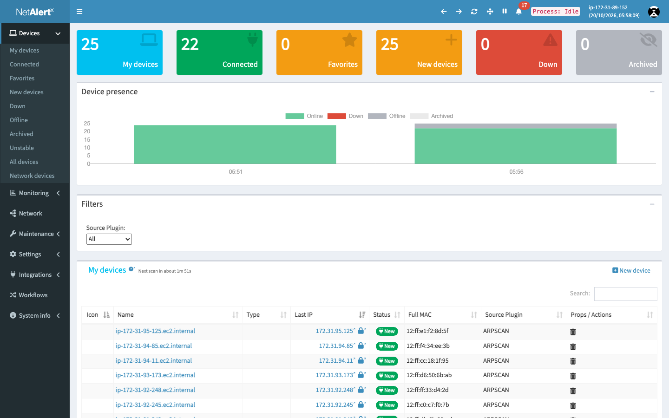Open notifications bell with 17 badge
The height and width of the screenshot is (418, 669).
click(519, 12)
